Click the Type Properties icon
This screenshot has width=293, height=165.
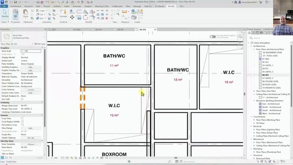click(15, 11)
